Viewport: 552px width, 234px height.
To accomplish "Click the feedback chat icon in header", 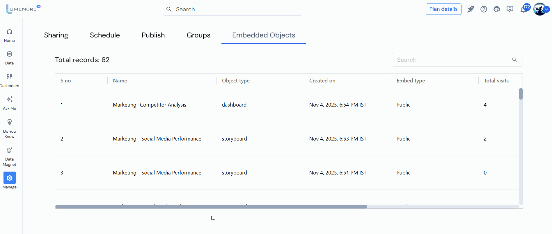I will click(x=510, y=9).
